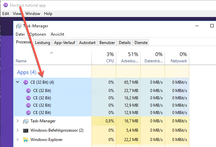Select the Task-Manager process row
The width and height of the screenshot is (216, 147).
101,121
